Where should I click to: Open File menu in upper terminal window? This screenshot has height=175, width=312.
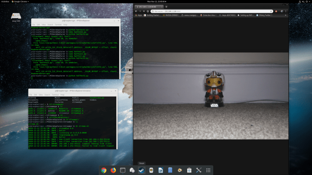34,25
